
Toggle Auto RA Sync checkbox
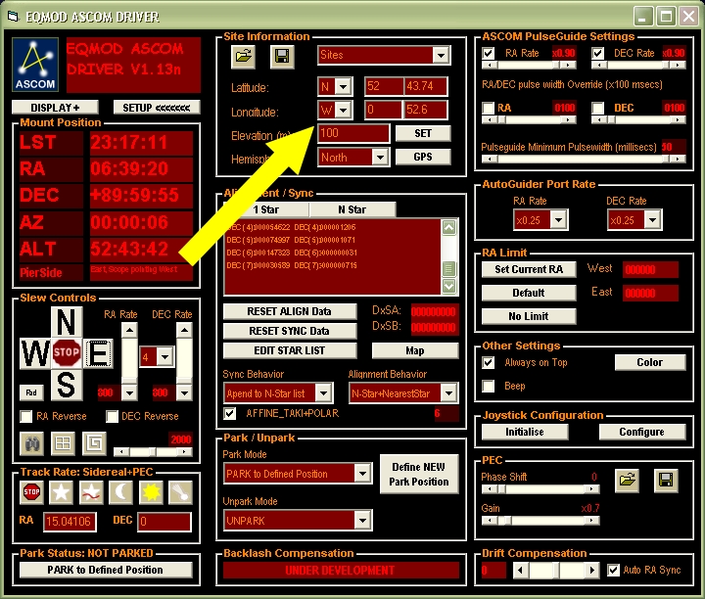(x=613, y=571)
